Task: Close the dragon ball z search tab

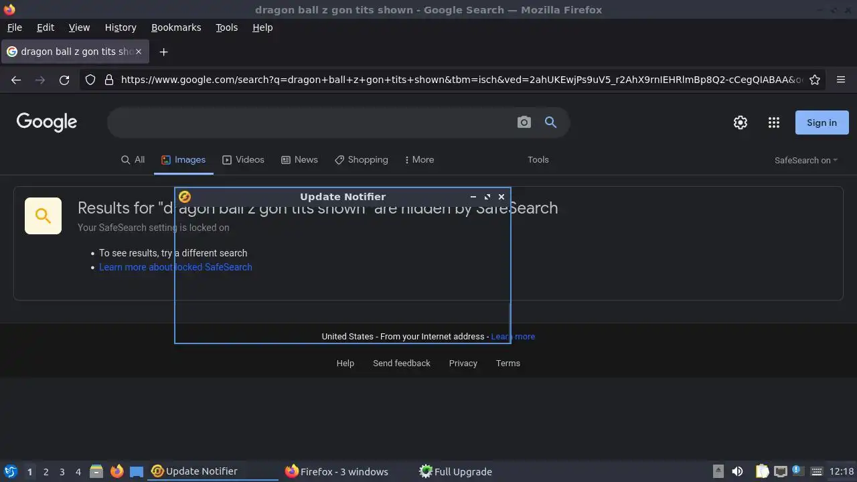Action: click(x=139, y=52)
